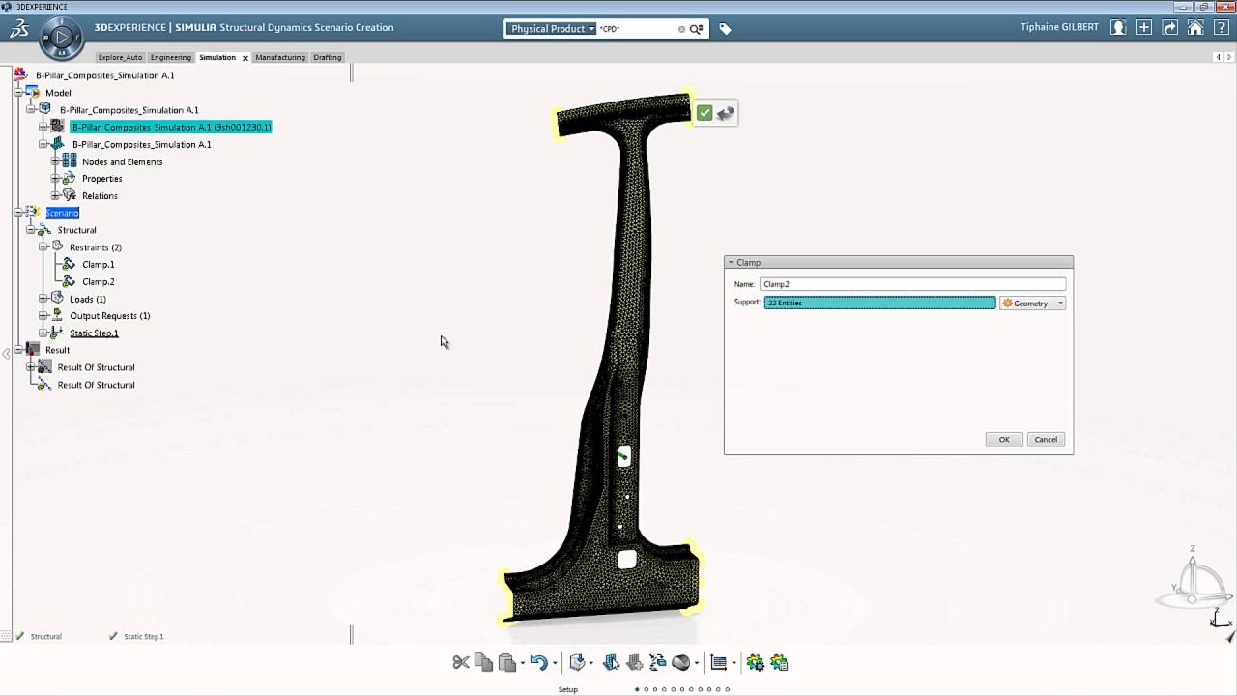Switch to the Engineering tab
This screenshot has height=696, width=1237.
(170, 57)
